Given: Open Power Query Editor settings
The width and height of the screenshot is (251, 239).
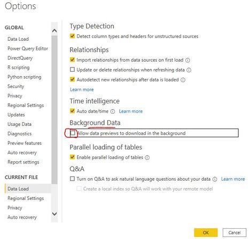Looking at the screenshot, I should click(28, 48).
